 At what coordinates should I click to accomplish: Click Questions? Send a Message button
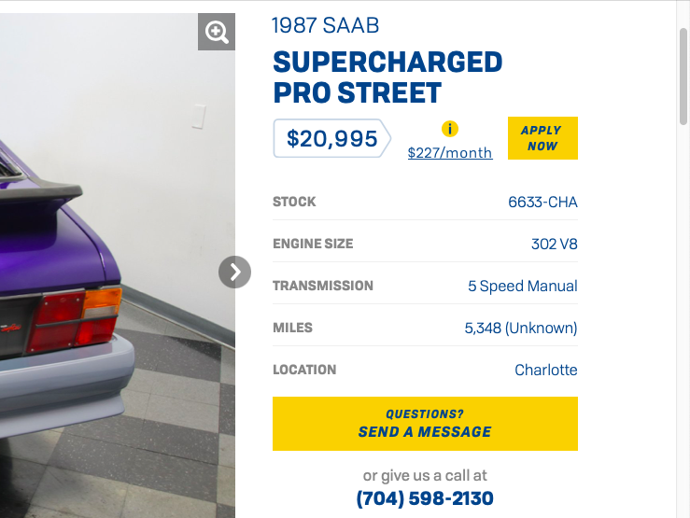click(425, 424)
